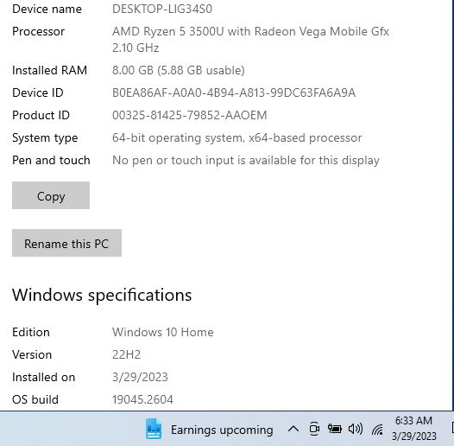Click the Device ID value text
454x446 pixels.
[234, 92]
